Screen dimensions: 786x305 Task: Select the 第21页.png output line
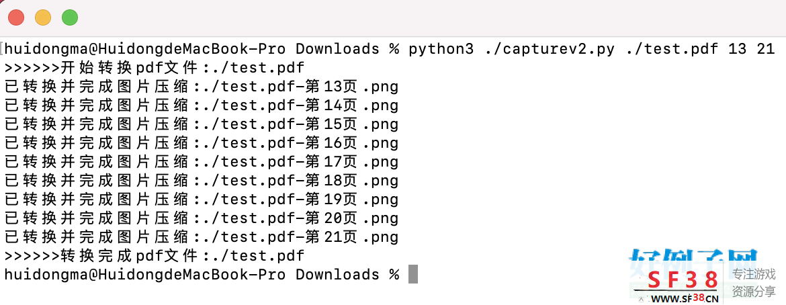click(x=202, y=236)
